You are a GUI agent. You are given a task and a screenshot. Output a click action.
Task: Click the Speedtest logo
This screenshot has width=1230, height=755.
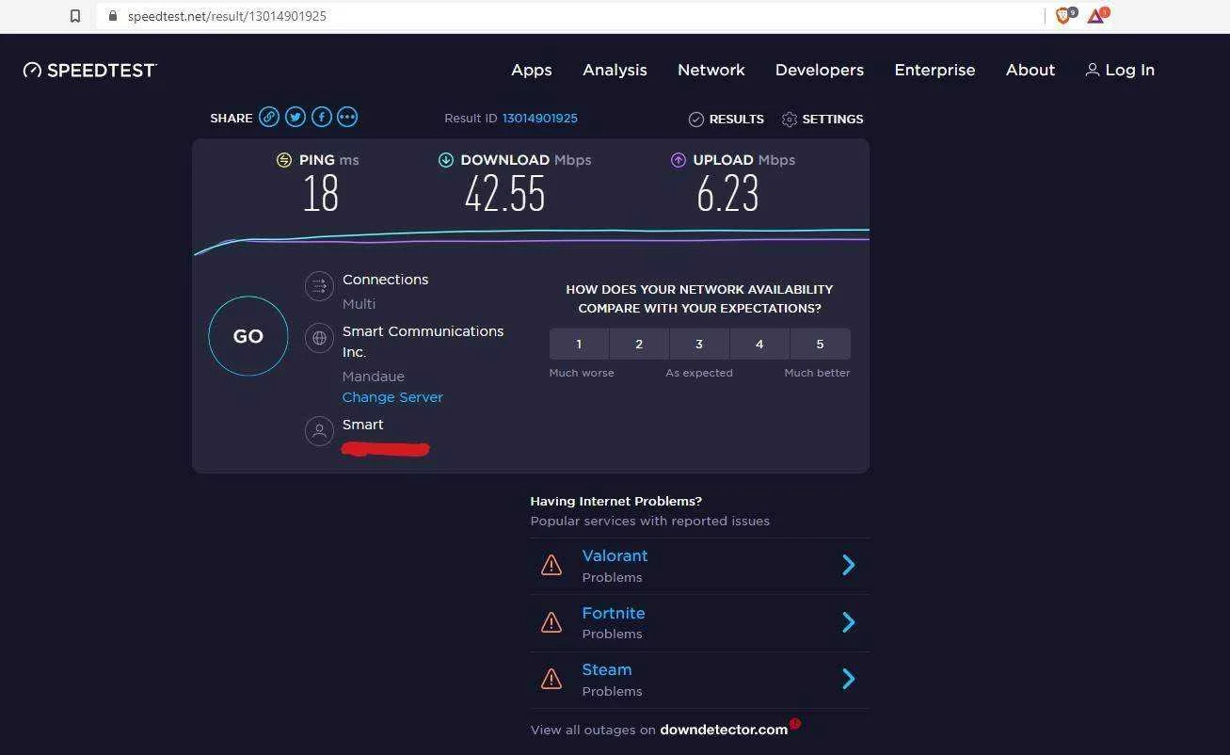[x=89, y=70]
